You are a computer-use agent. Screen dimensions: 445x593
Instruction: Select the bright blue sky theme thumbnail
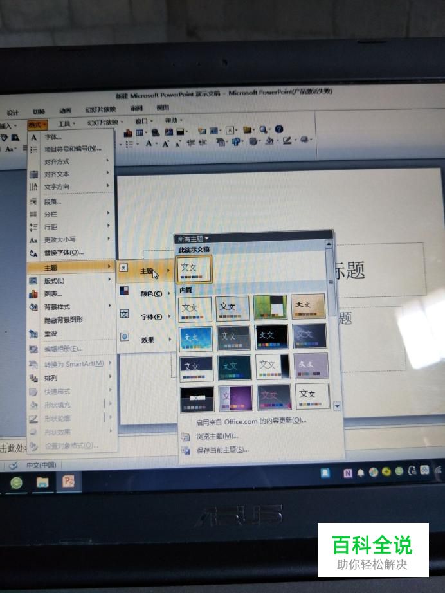[x=196, y=338]
